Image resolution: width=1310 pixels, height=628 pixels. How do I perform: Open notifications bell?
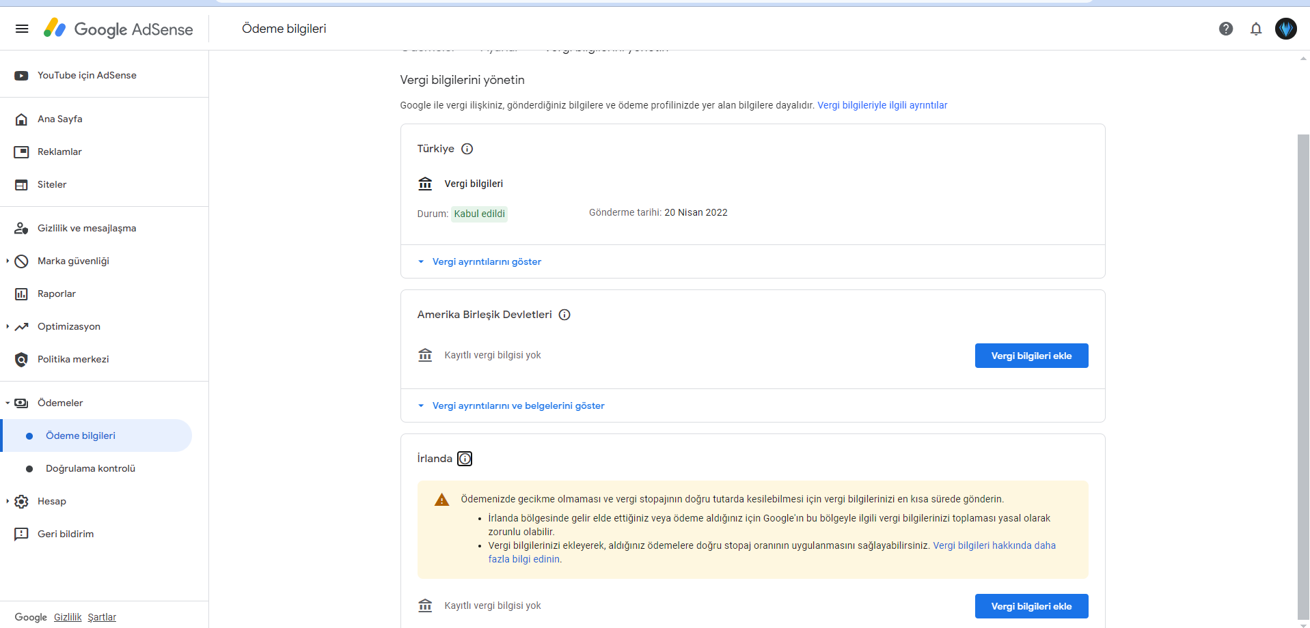pyautogui.click(x=1256, y=29)
